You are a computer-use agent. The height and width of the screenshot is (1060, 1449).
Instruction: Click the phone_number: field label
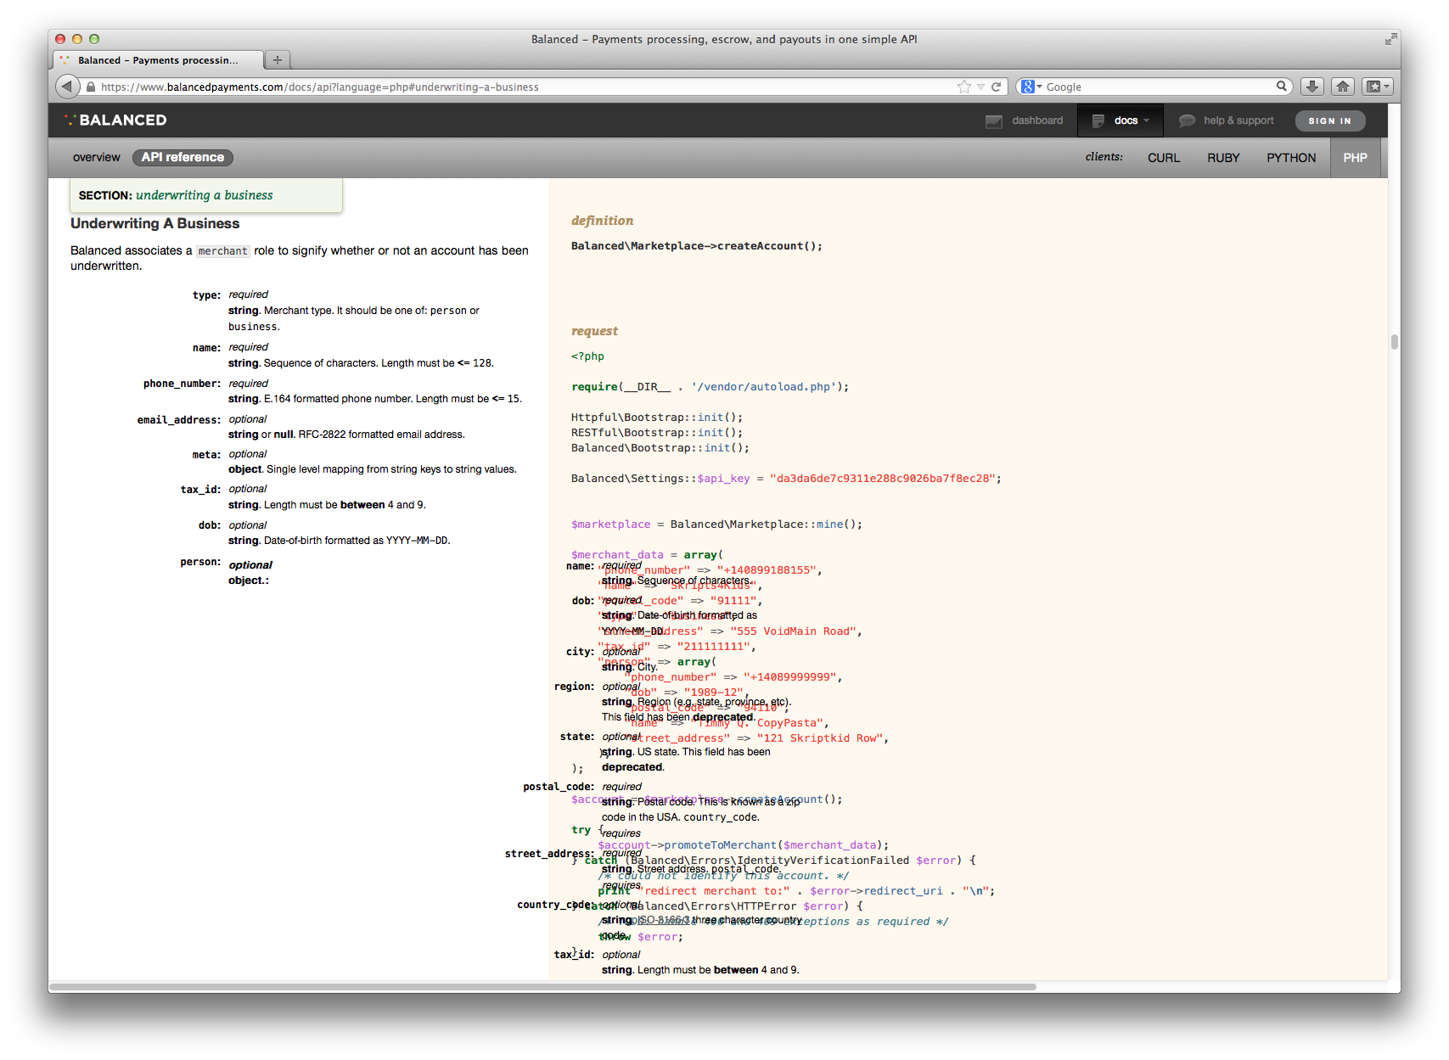182,384
